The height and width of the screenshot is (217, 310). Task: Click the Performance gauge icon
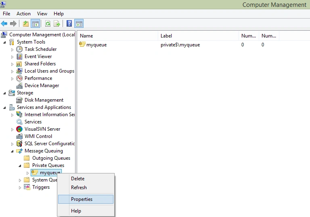19,78
